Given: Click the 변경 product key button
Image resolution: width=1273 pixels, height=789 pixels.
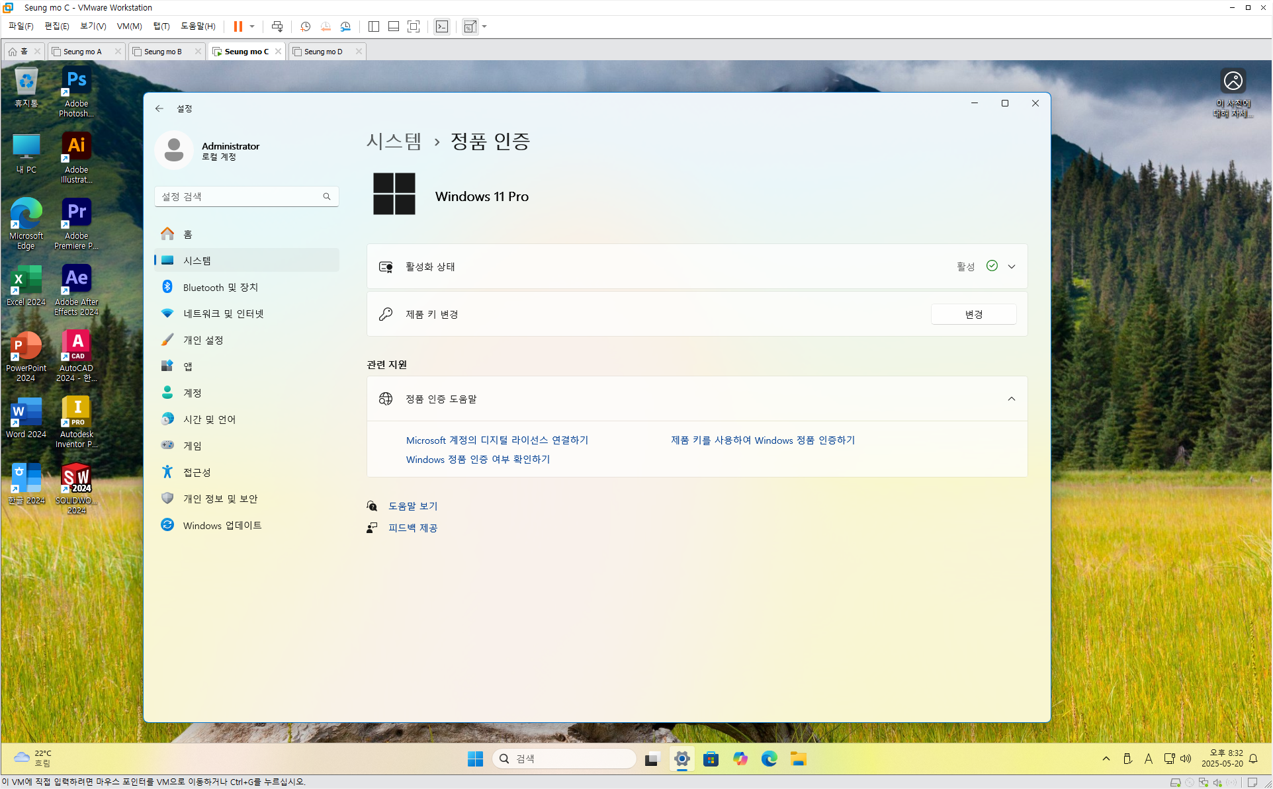Looking at the screenshot, I should (973, 314).
